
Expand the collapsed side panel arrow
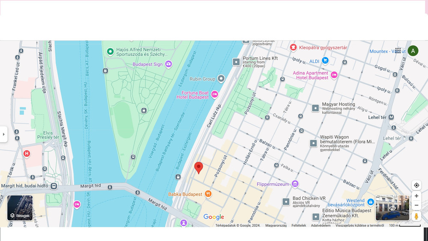[x=3, y=134]
